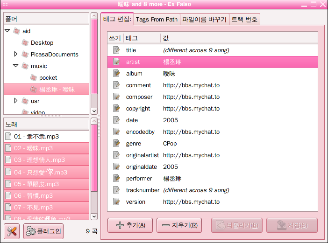Screen dimensions: 328x243
Task: Click the aid folder icon
Action: tap(16, 31)
